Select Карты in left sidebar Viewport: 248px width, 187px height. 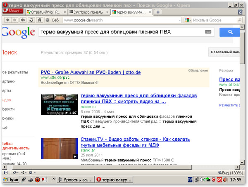click(7, 91)
